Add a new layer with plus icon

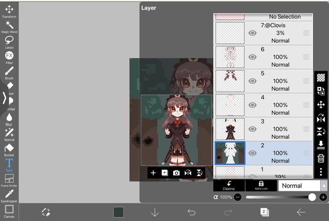pos(153,173)
